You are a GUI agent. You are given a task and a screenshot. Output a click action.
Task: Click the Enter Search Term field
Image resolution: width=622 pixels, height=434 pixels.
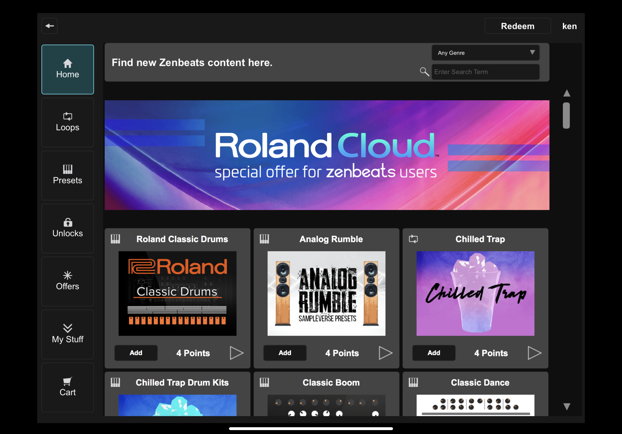(x=486, y=72)
